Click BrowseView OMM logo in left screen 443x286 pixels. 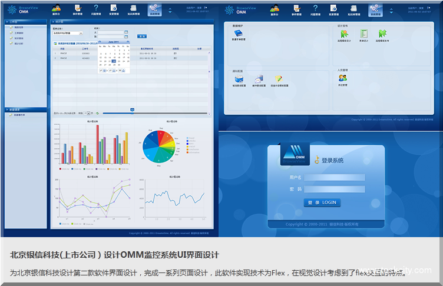point(22,9)
